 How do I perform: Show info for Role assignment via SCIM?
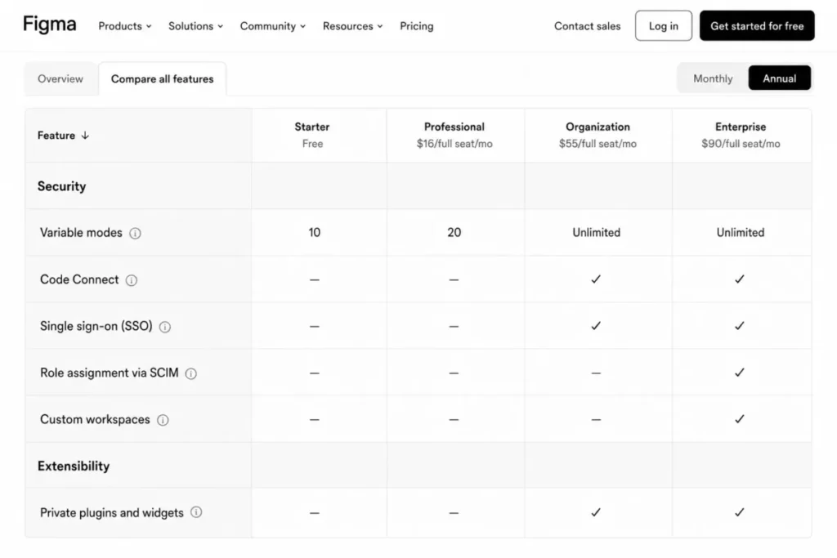click(190, 373)
